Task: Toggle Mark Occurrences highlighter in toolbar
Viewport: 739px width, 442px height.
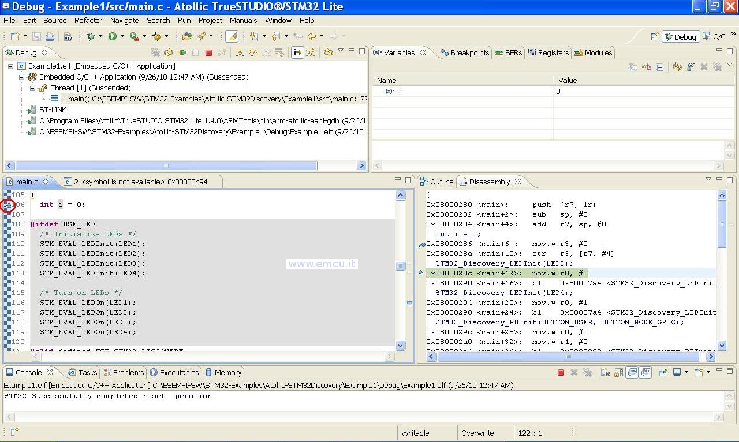Action: pos(232,36)
